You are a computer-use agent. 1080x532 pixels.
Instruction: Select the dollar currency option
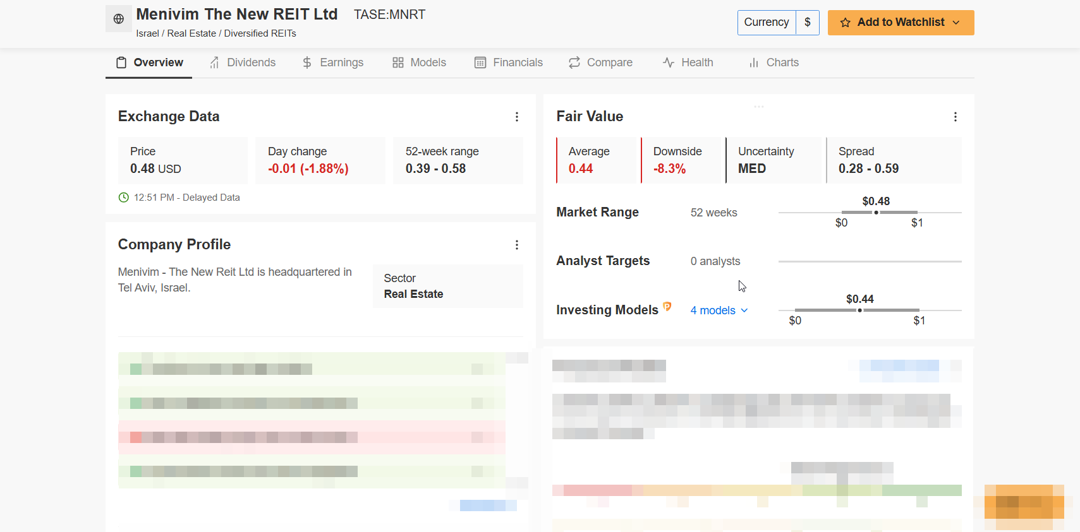808,22
